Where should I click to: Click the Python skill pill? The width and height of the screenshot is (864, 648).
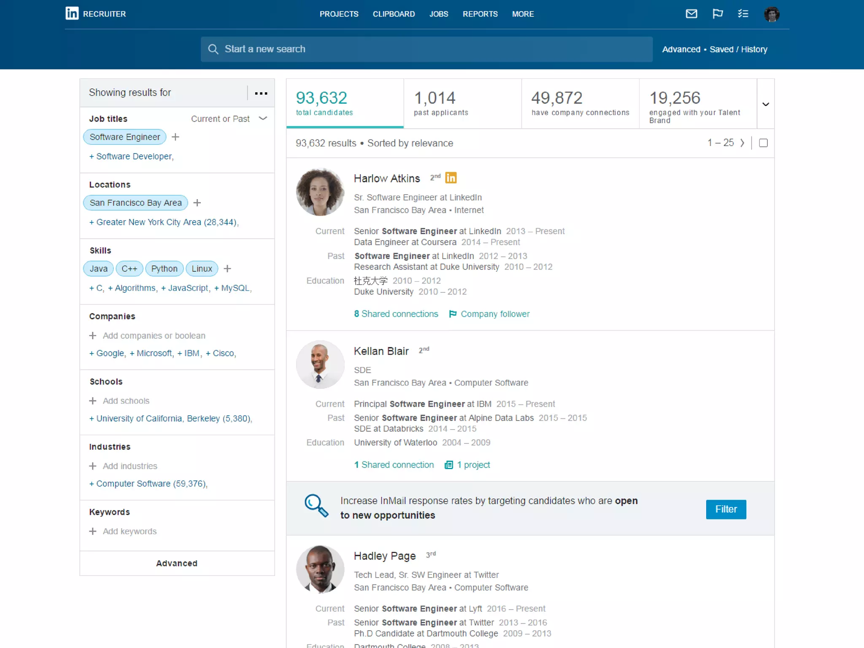[x=164, y=268]
